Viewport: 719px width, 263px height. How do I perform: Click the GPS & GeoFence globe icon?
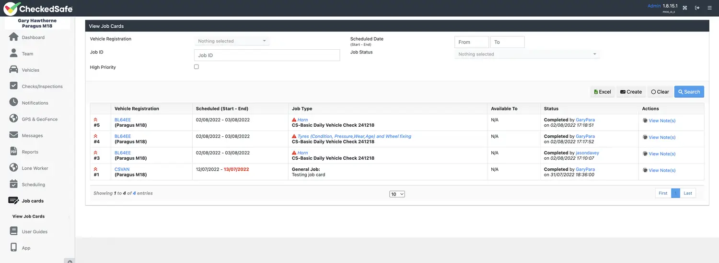tap(13, 119)
